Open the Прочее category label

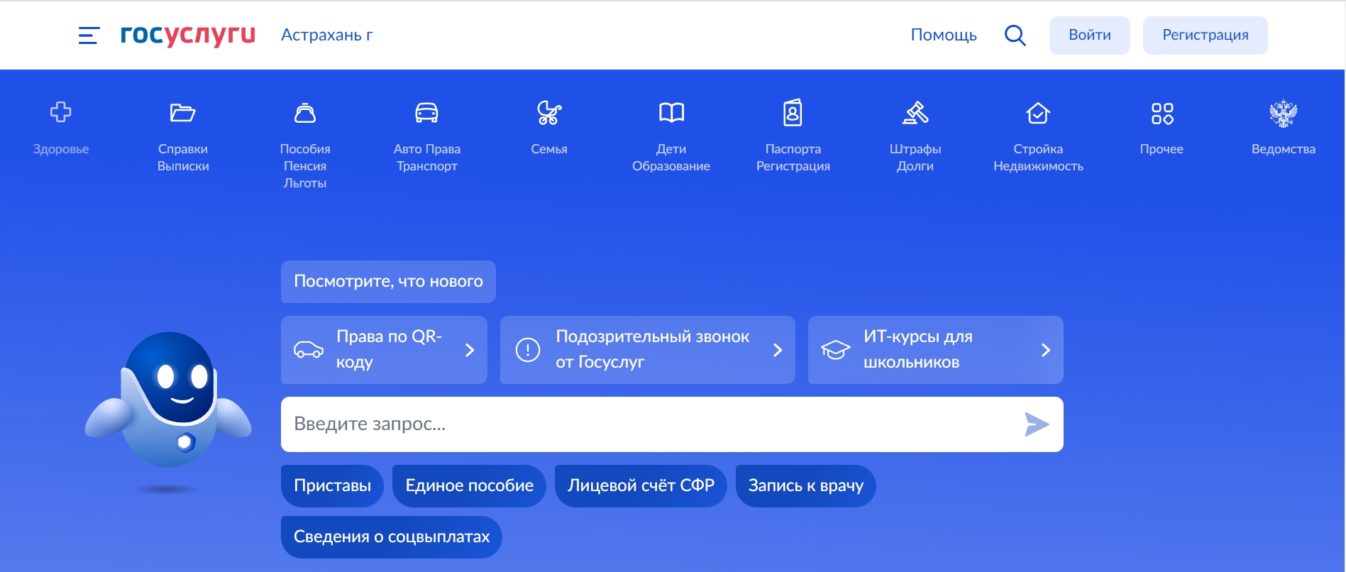(x=1162, y=149)
